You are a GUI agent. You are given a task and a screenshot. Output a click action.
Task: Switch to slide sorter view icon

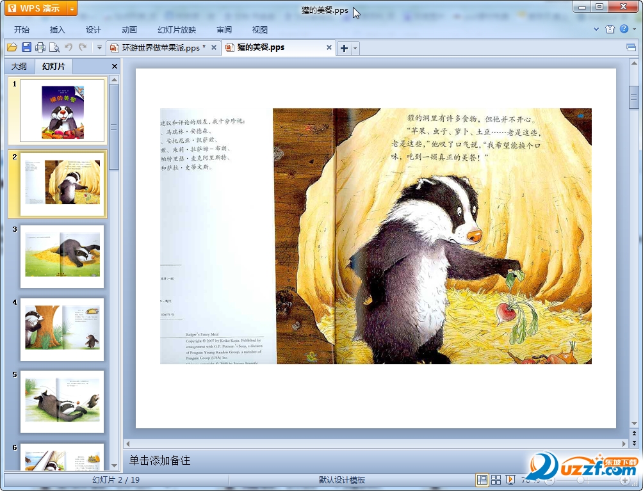pyautogui.click(x=496, y=479)
